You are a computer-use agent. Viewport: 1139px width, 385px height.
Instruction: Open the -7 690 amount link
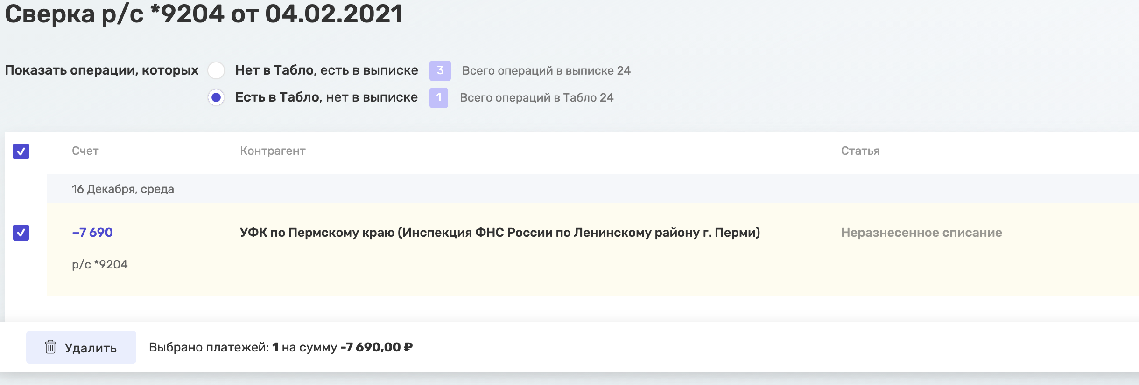[x=92, y=233]
